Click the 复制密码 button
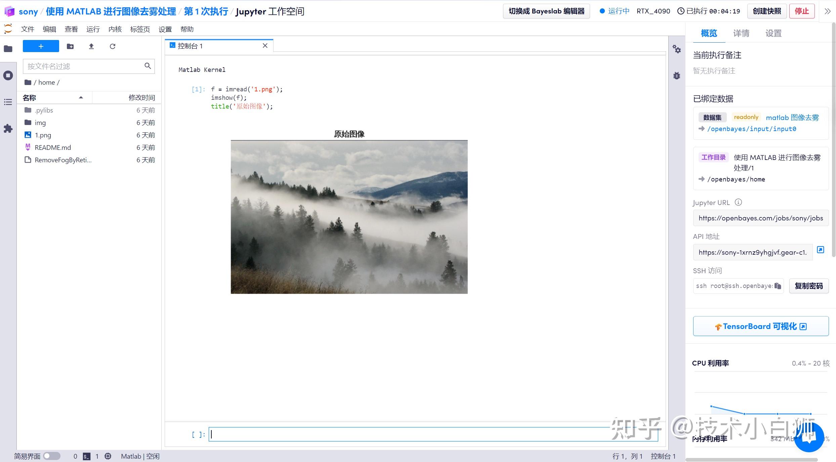 pyautogui.click(x=809, y=286)
